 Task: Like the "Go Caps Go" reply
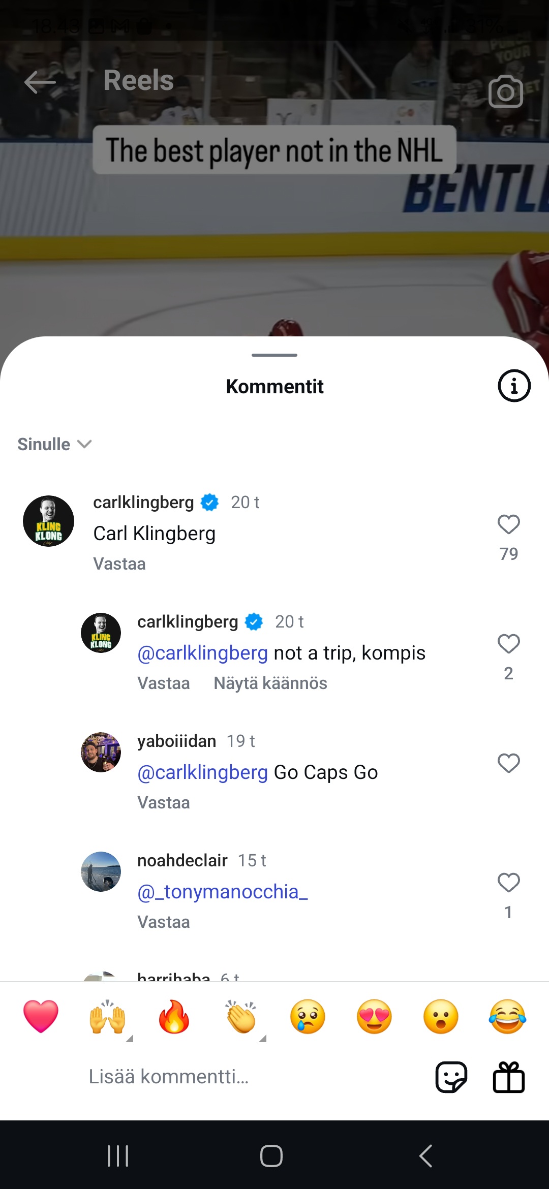(508, 763)
